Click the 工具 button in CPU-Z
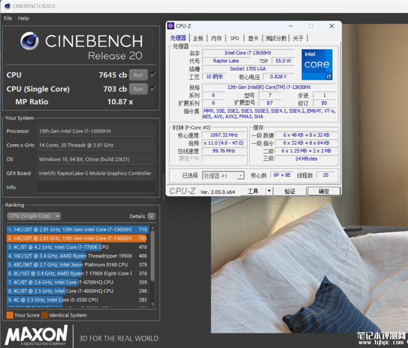The image size is (408, 348). tap(253, 192)
